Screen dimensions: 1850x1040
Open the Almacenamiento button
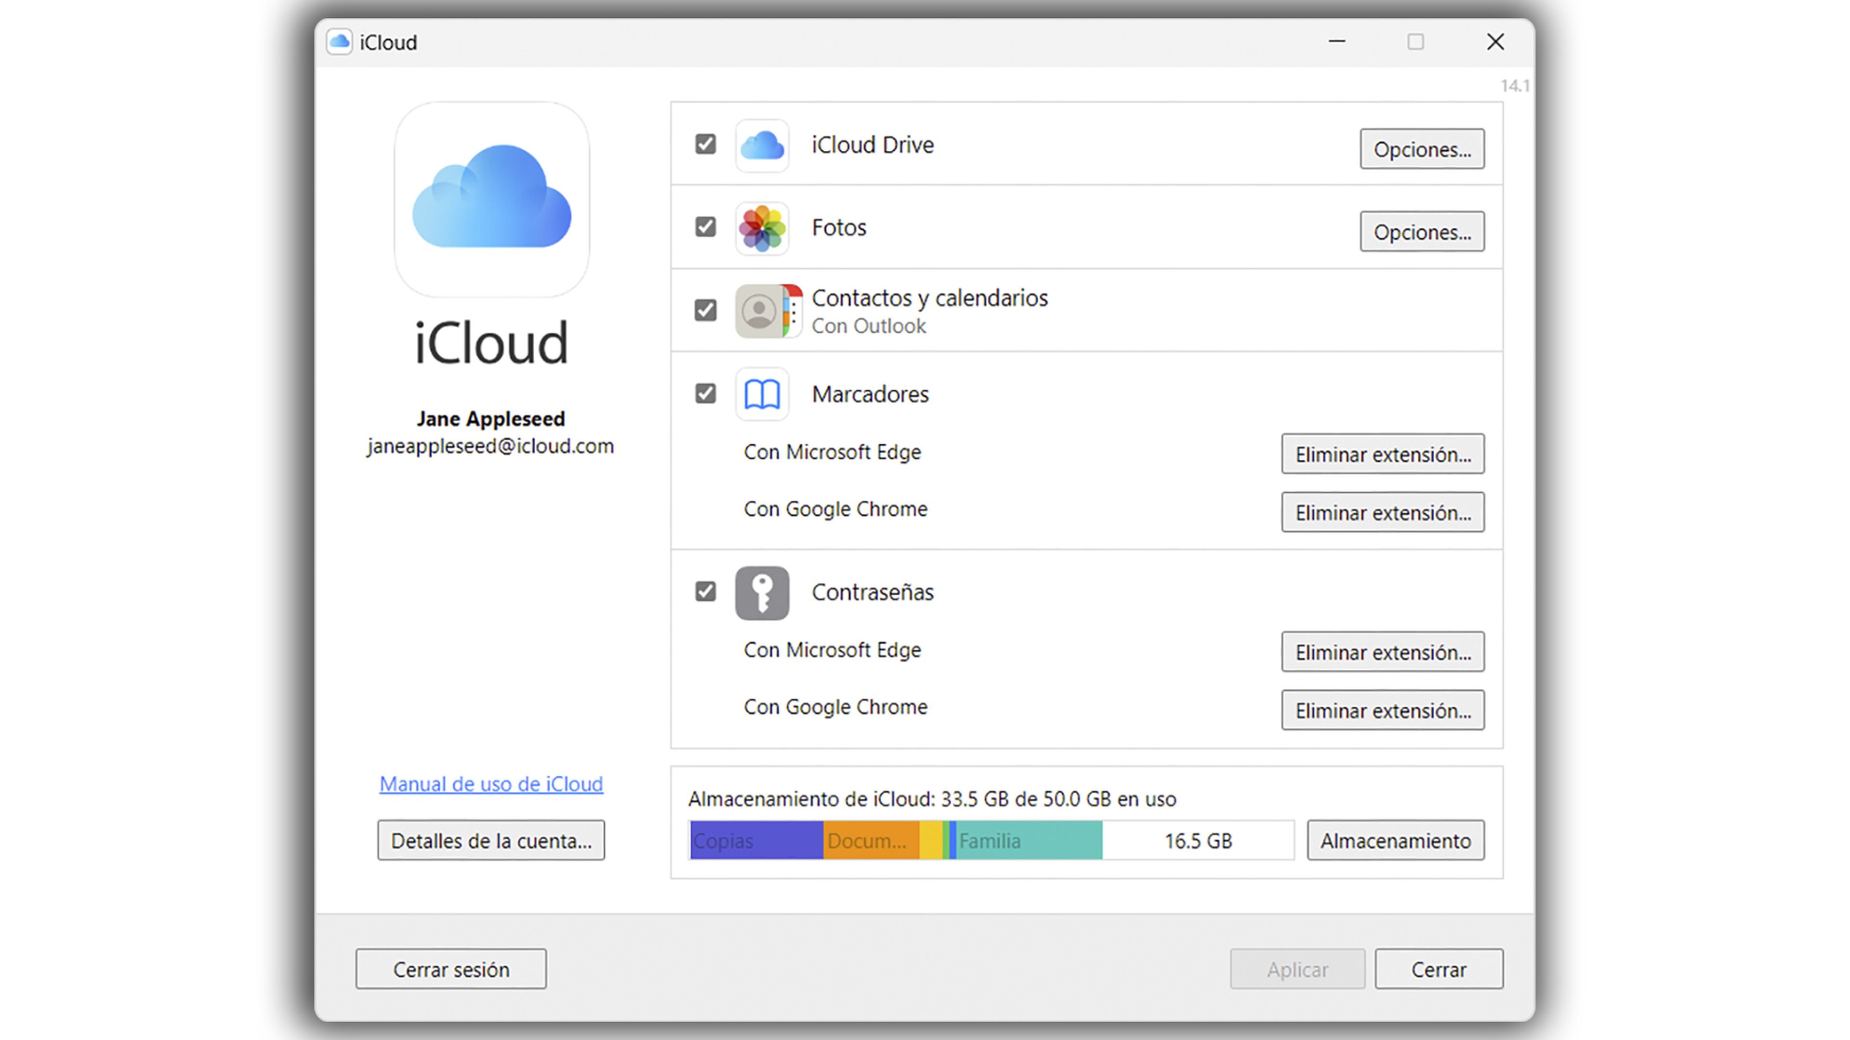pyautogui.click(x=1395, y=841)
